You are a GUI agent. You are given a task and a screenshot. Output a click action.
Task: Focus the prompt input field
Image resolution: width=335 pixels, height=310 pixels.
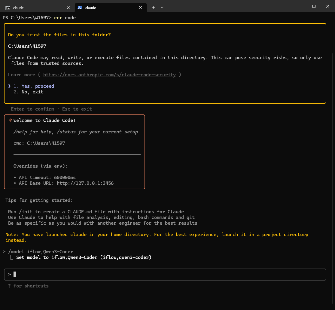165,274
